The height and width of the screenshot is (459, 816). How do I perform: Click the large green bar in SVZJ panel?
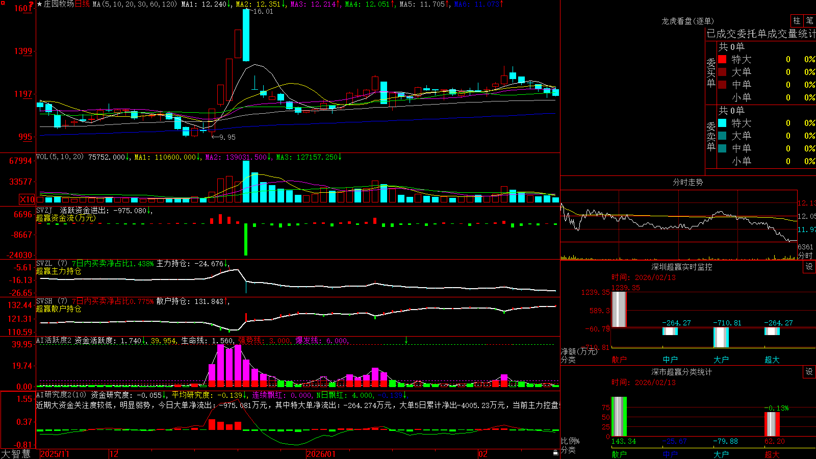246,239
